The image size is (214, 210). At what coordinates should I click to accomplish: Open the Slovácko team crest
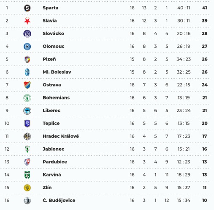coord(27,33)
